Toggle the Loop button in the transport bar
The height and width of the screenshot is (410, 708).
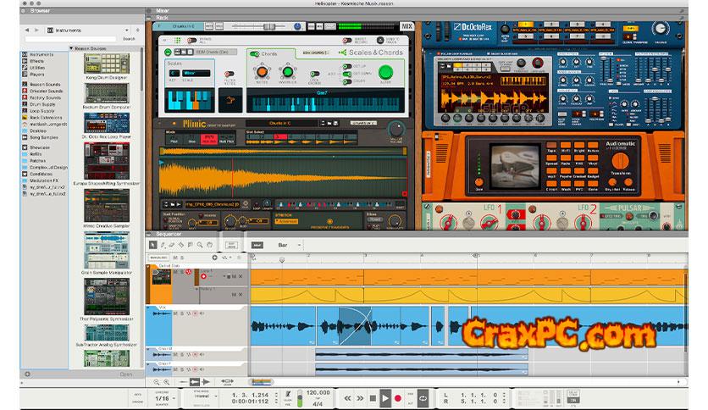tap(423, 397)
